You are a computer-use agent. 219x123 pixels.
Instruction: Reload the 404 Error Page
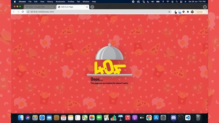click(x=23, y=12)
